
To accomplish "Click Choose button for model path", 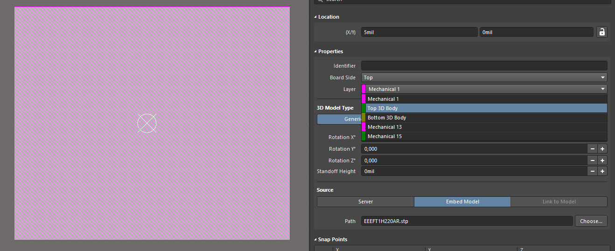I will (591, 221).
